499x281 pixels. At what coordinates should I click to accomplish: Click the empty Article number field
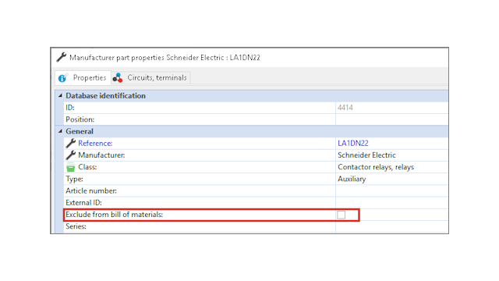(x=391, y=190)
